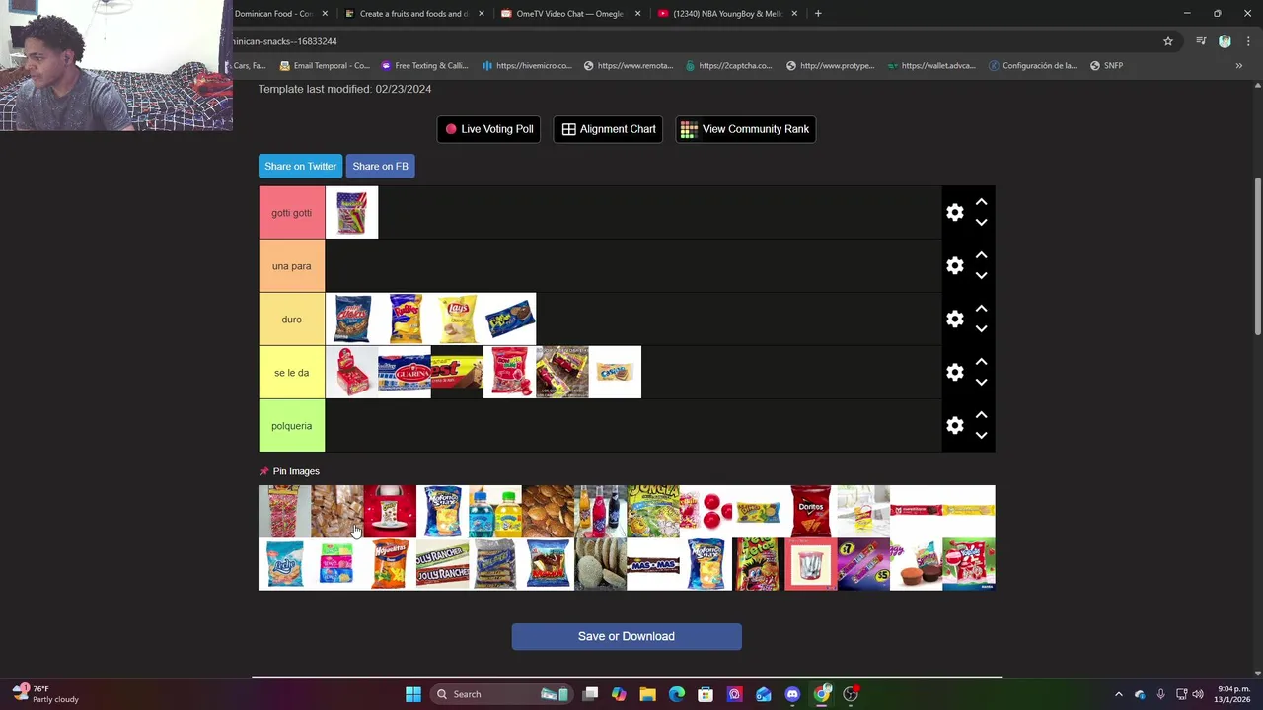This screenshot has height=710, width=1263.
Task: Switch to the Dominican Food tab
Action: coord(273,14)
